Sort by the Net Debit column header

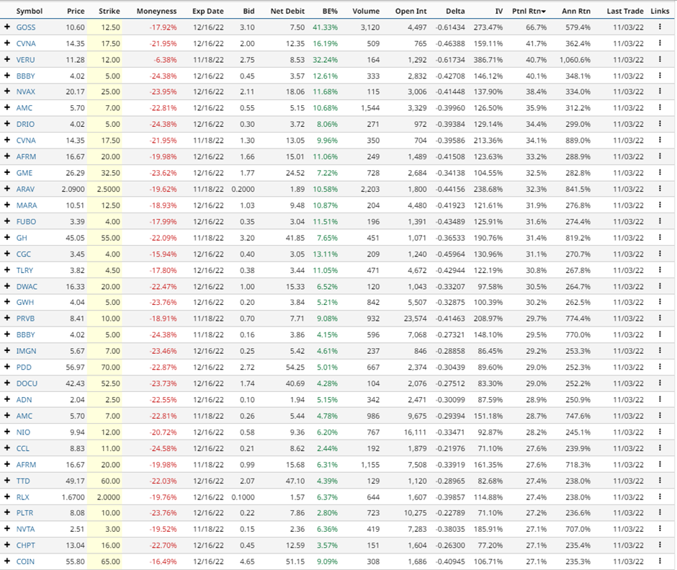click(x=287, y=12)
